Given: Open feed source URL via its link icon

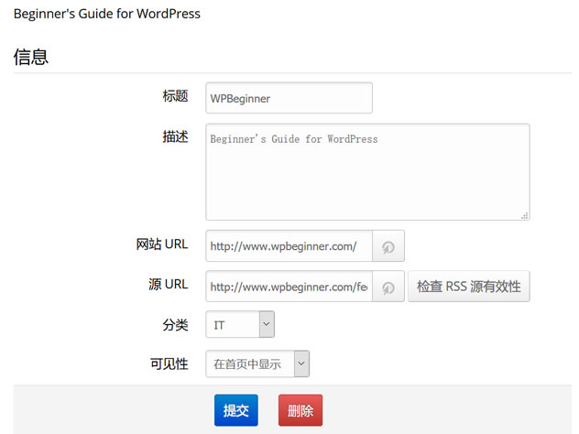Looking at the screenshot, I should coord(388,287).
